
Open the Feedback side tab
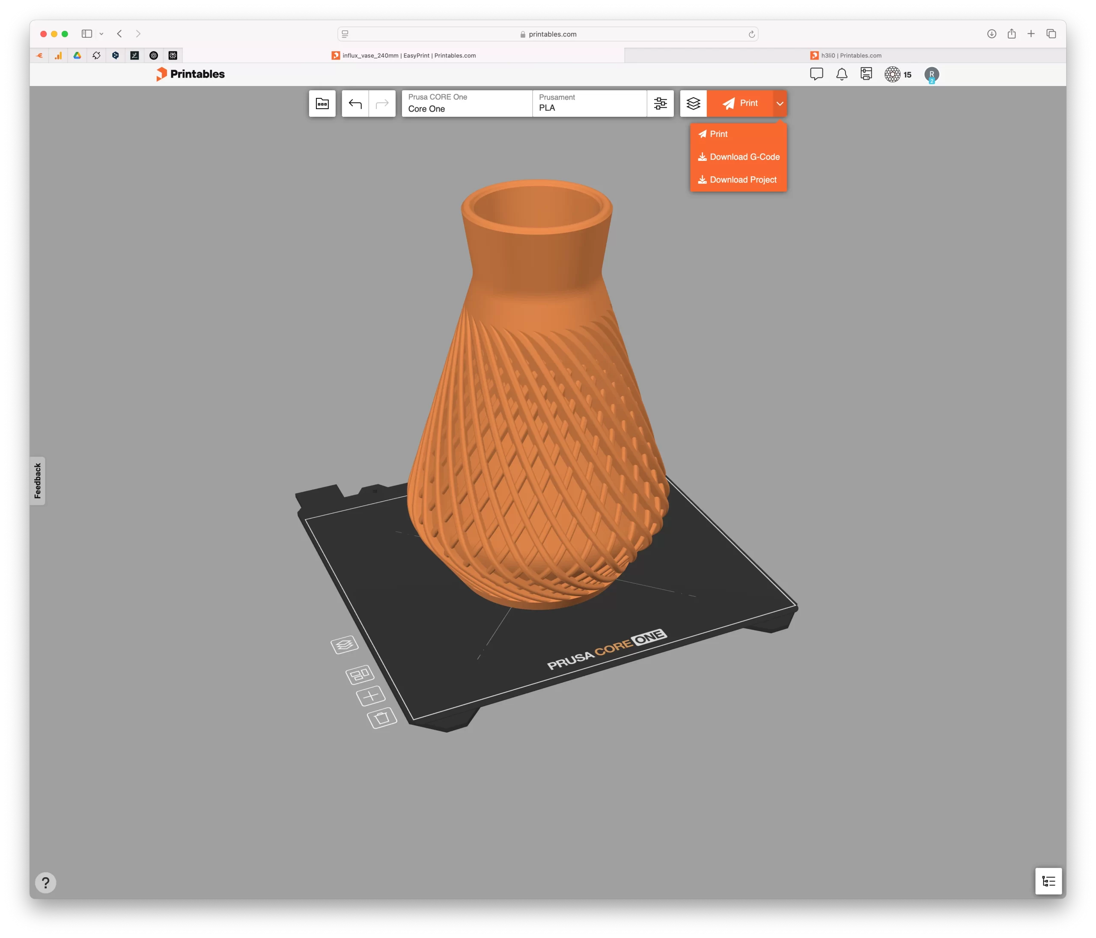click(38, 481)
